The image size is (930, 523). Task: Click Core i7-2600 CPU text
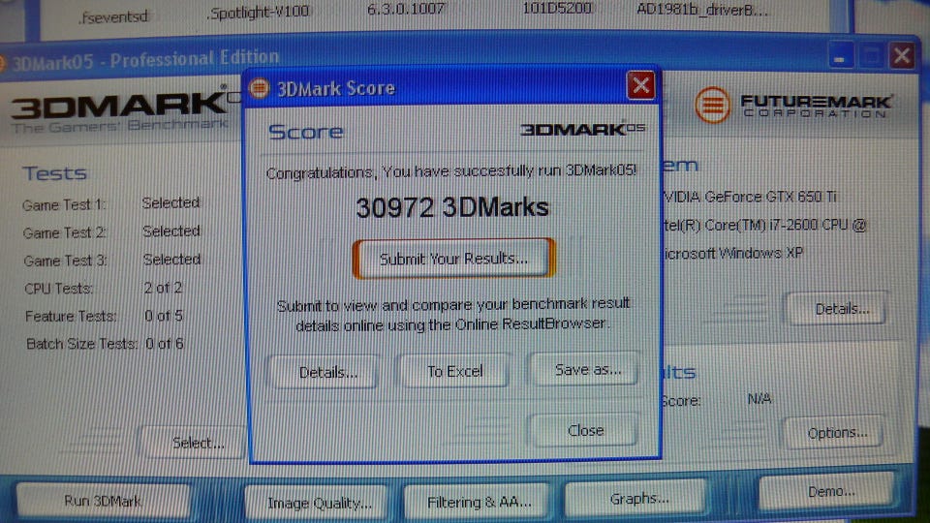pos(765,226)
